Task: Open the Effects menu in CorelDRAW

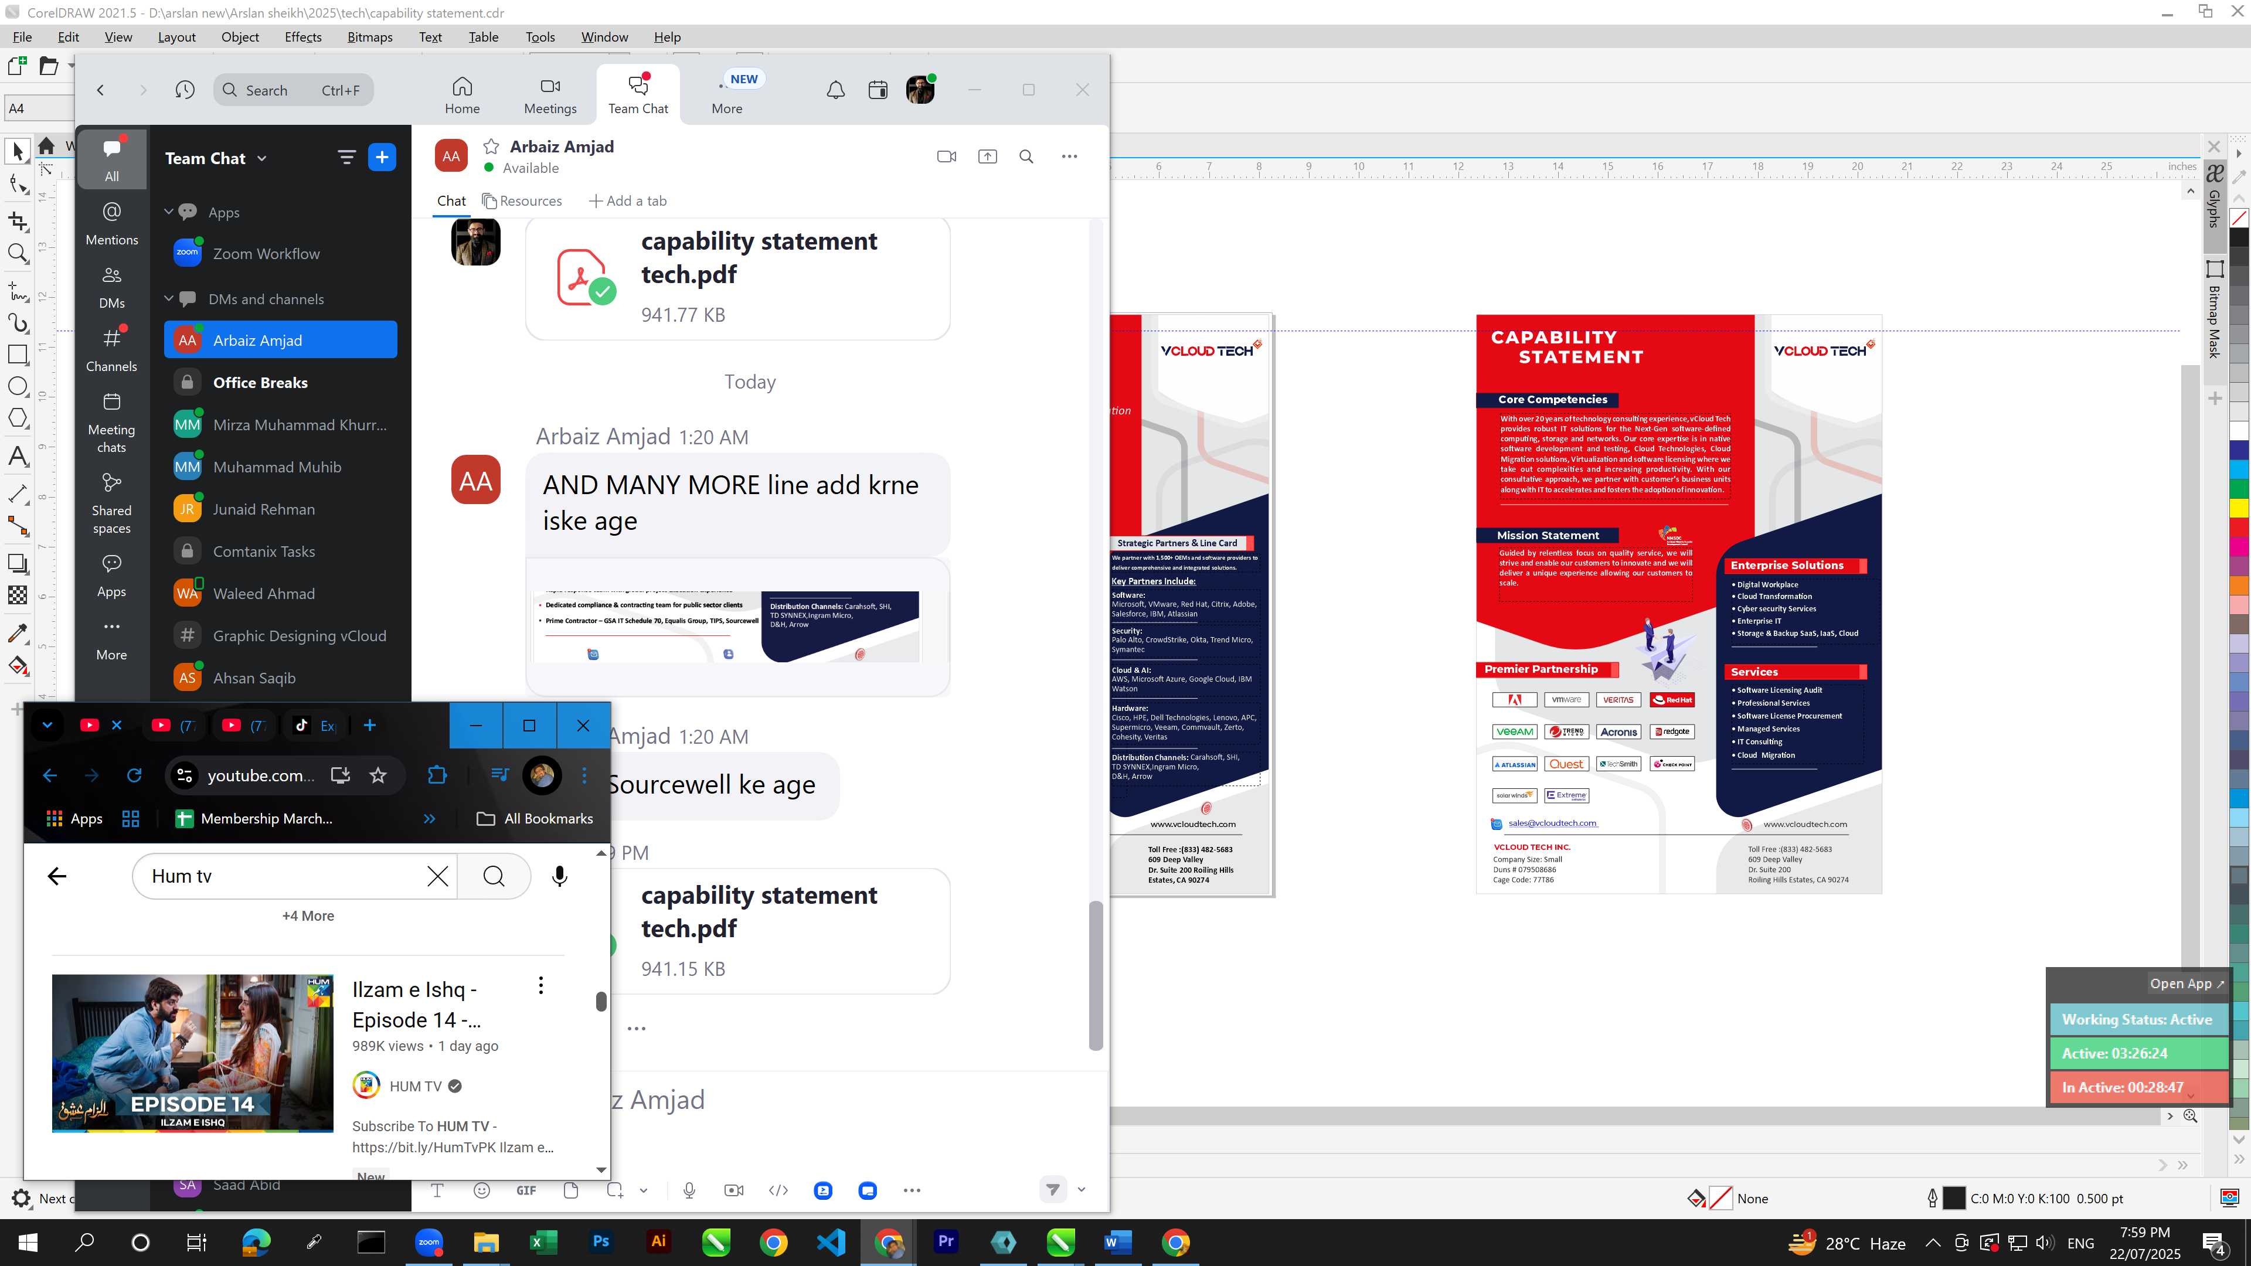Action: 303,37
